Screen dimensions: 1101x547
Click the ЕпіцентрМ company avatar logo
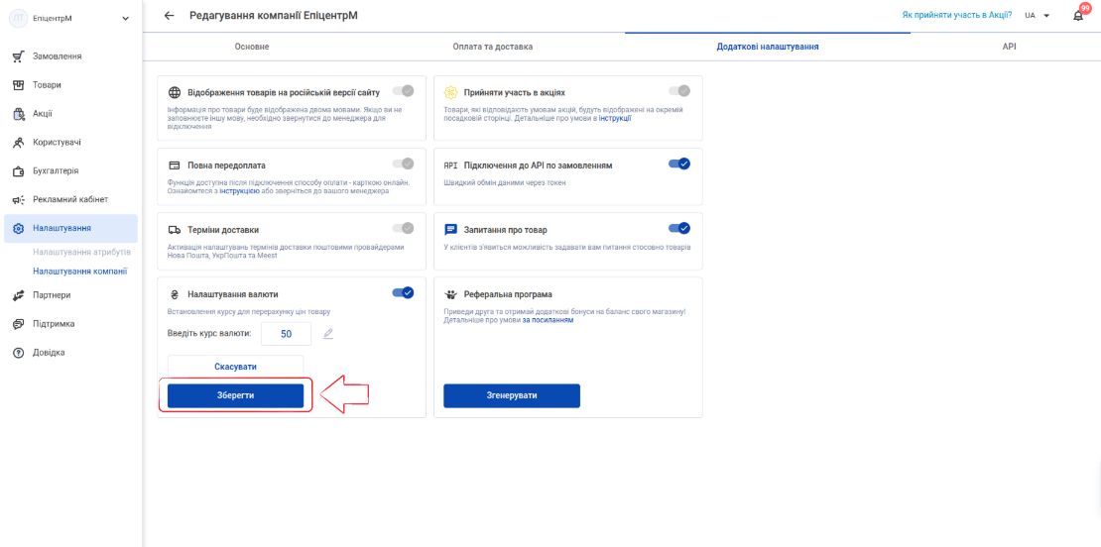pos(18,18)
